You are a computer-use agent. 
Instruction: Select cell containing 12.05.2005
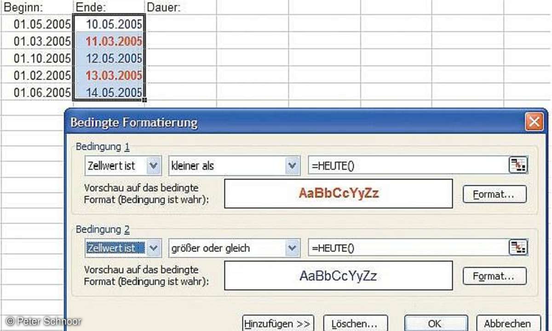[109, 58]
